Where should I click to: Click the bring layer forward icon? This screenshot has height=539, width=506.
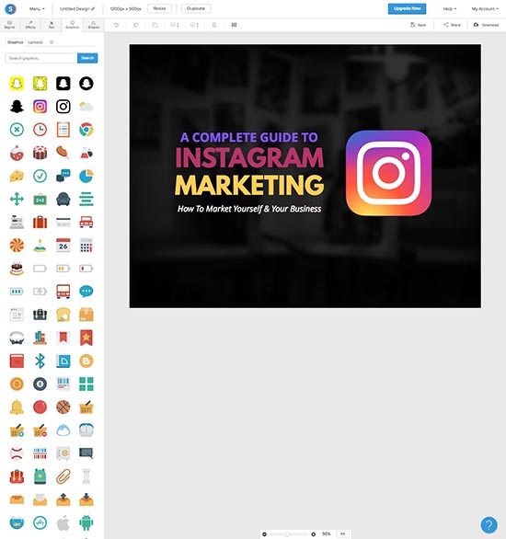[x=194, y=25]
